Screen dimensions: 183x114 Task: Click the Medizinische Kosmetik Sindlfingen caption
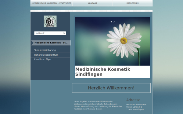tap(103, 72)
